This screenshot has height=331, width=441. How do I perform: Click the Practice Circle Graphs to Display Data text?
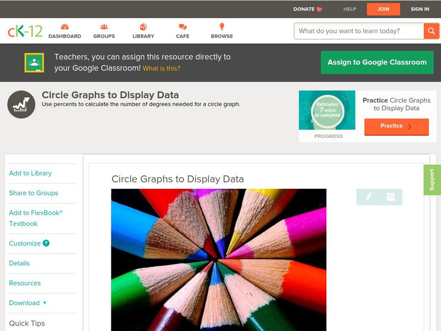396,104
